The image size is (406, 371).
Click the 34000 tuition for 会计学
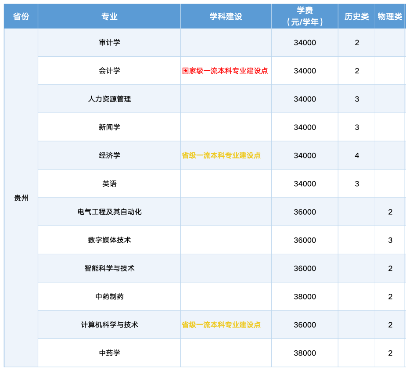305,71
